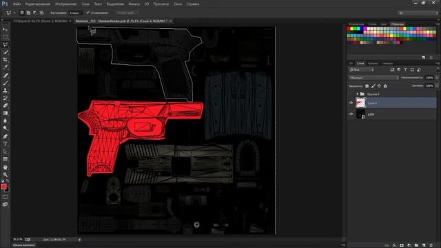Viewport: 441px width, 248px height.
Task: Open the Фильтр menu
Action: 134,4
